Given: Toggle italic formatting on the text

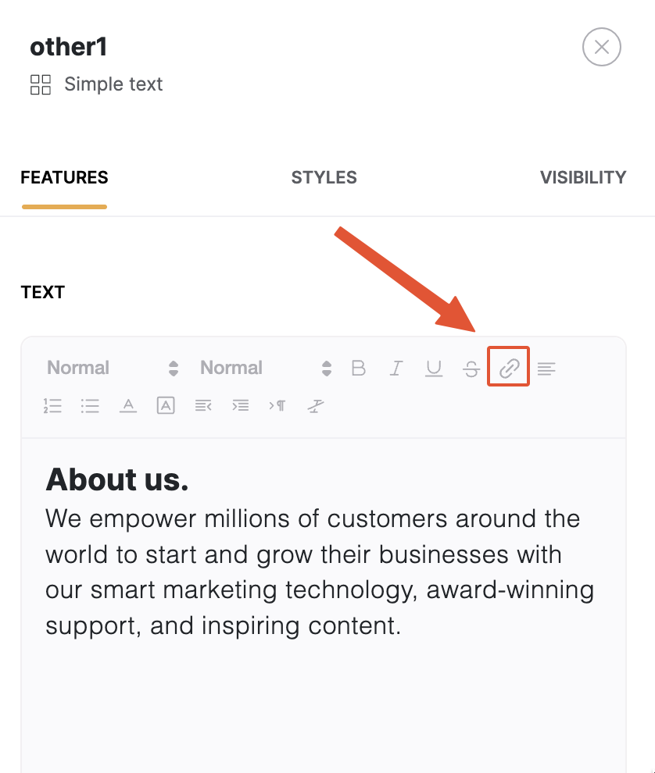Looking at the screenshot, I should pos(396,367).
